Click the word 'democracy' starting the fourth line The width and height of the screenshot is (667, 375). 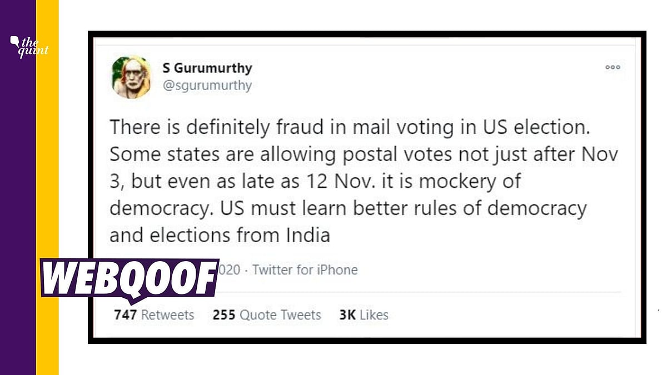[x=157, y=208]
